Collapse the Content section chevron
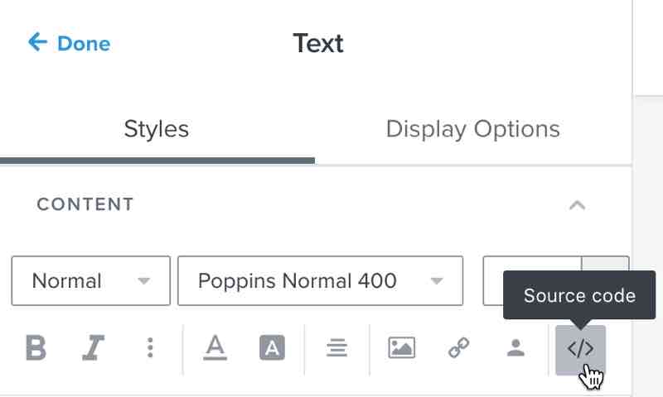 pyautogui.click(x=578, y=204)
